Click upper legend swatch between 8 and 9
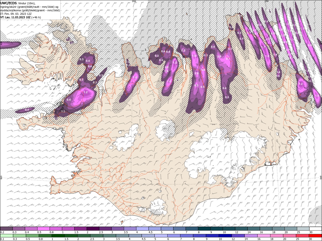This screenshot has width=322, height=241. 204,229
